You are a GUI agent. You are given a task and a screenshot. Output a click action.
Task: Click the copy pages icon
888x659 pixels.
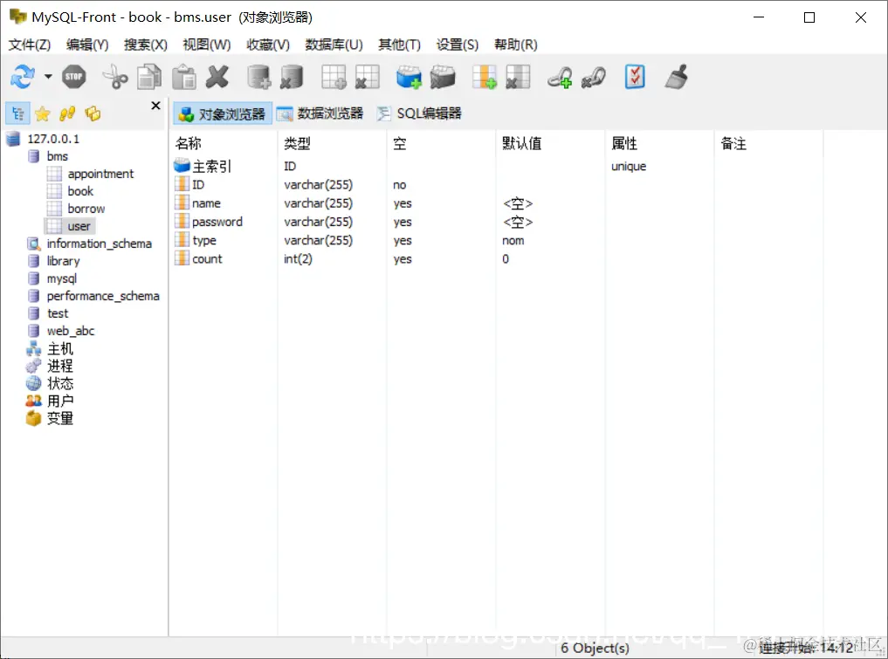pyautogui.click(x=149, y=77)
